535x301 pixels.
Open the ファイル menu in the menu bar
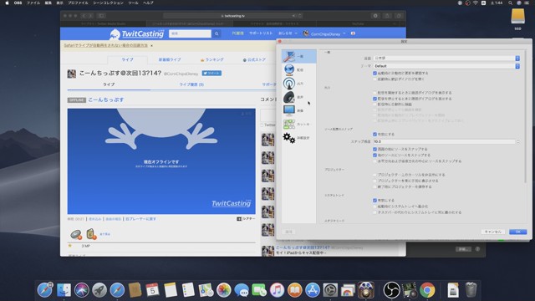tap(33, 3)
